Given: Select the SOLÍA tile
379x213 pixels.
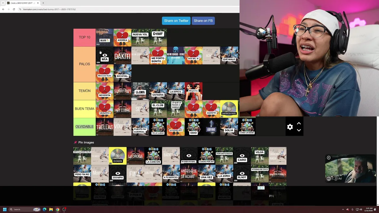Looking at the screenshot, I should [x=229, y=127].
